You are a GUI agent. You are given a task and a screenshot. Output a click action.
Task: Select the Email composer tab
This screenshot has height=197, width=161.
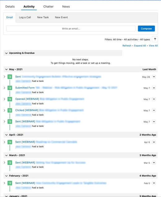click(10, 17)
